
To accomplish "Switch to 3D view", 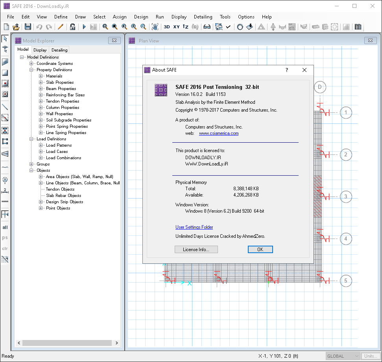I will click(x=166, y=27).
